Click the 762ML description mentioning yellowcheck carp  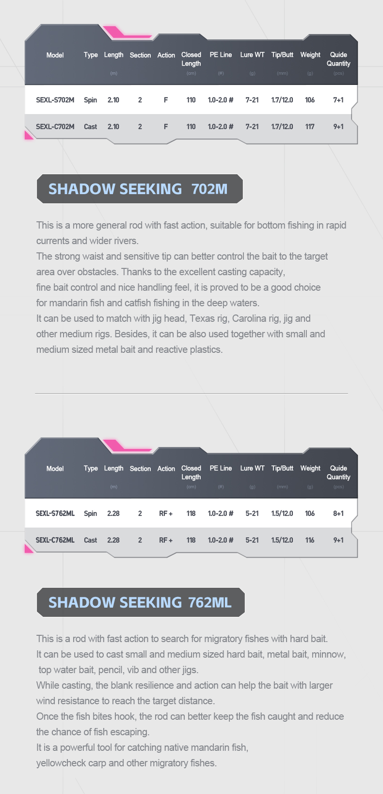click(x=142, y=755)
